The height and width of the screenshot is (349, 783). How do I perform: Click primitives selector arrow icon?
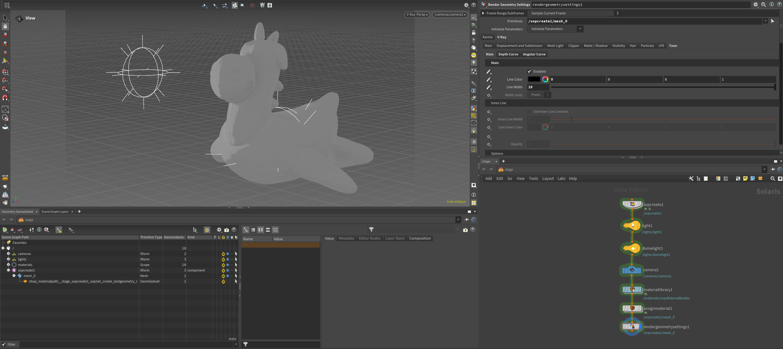pos(773,21)
